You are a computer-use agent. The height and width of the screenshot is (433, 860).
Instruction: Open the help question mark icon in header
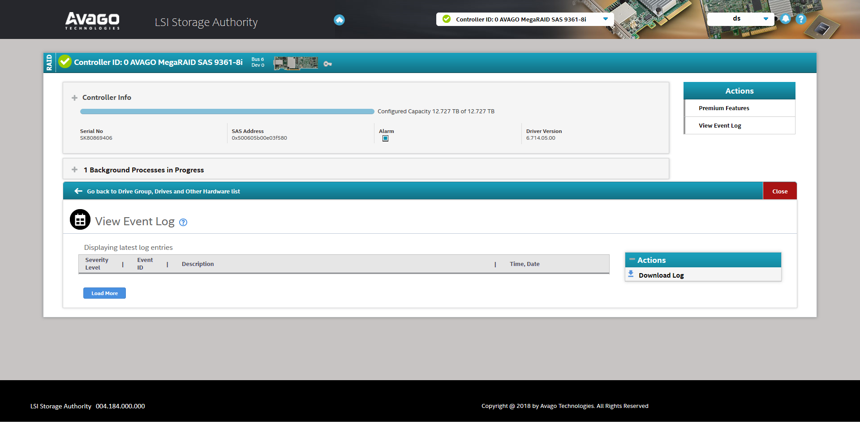click(801, 19)
